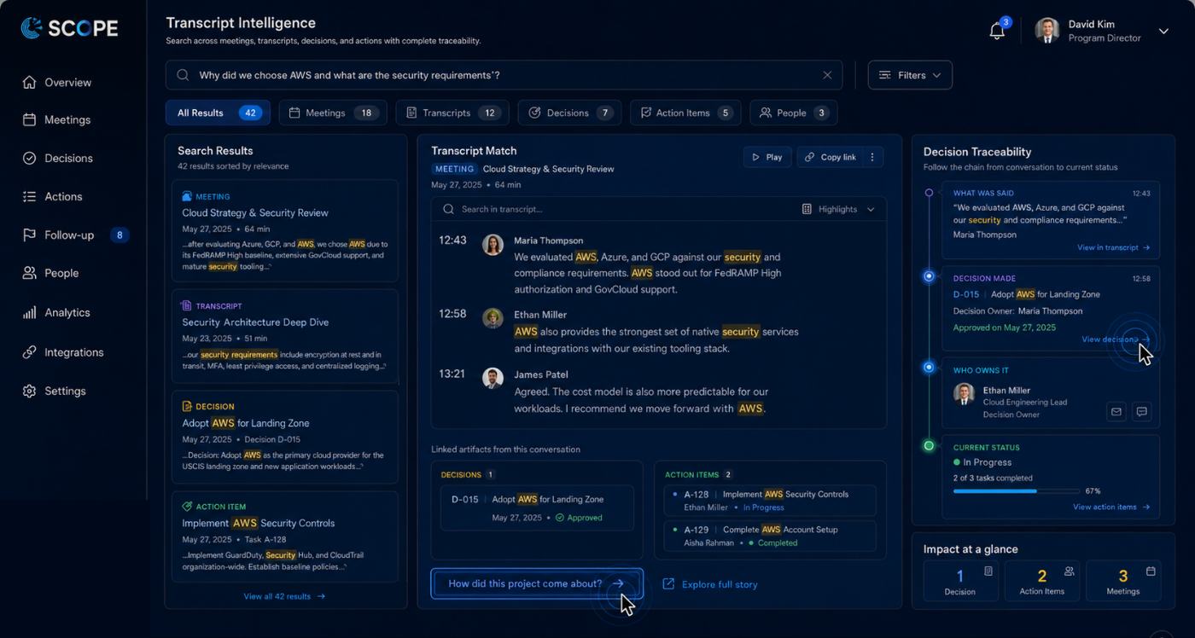Click the 1 Decision impact card

click(x=960, y=582)
